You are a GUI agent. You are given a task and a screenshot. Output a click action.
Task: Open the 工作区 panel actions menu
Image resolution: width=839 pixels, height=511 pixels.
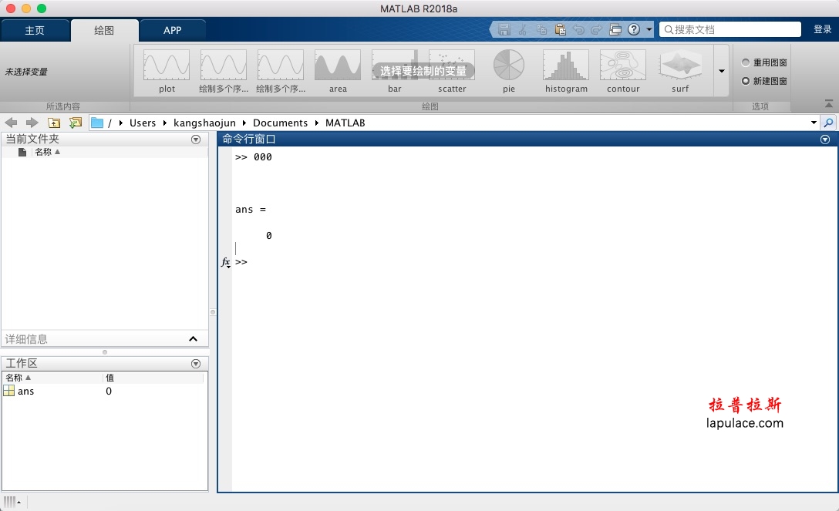(196, 364)
